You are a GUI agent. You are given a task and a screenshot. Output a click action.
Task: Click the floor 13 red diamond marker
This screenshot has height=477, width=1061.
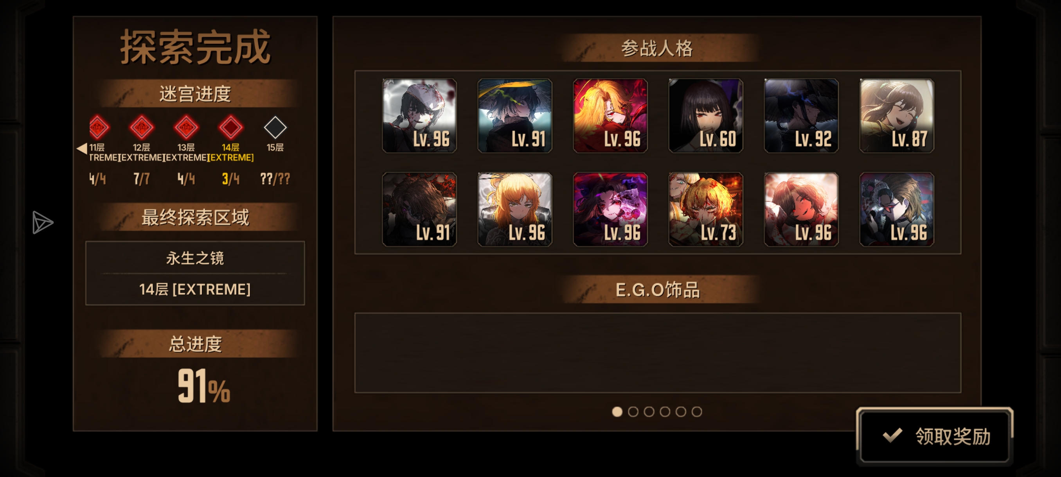point(186,127)
